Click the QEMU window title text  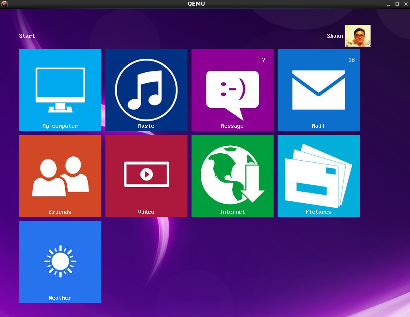[196, 4]
